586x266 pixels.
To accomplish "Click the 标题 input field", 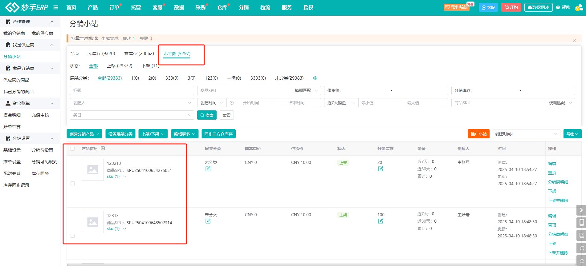I will pyautogui.click(x=132, y=90).
